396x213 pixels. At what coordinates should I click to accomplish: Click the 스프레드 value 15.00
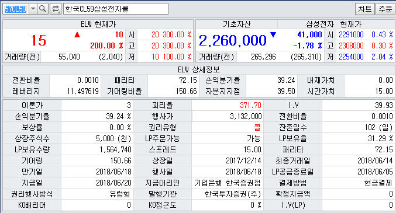click(x=252, y=149)
